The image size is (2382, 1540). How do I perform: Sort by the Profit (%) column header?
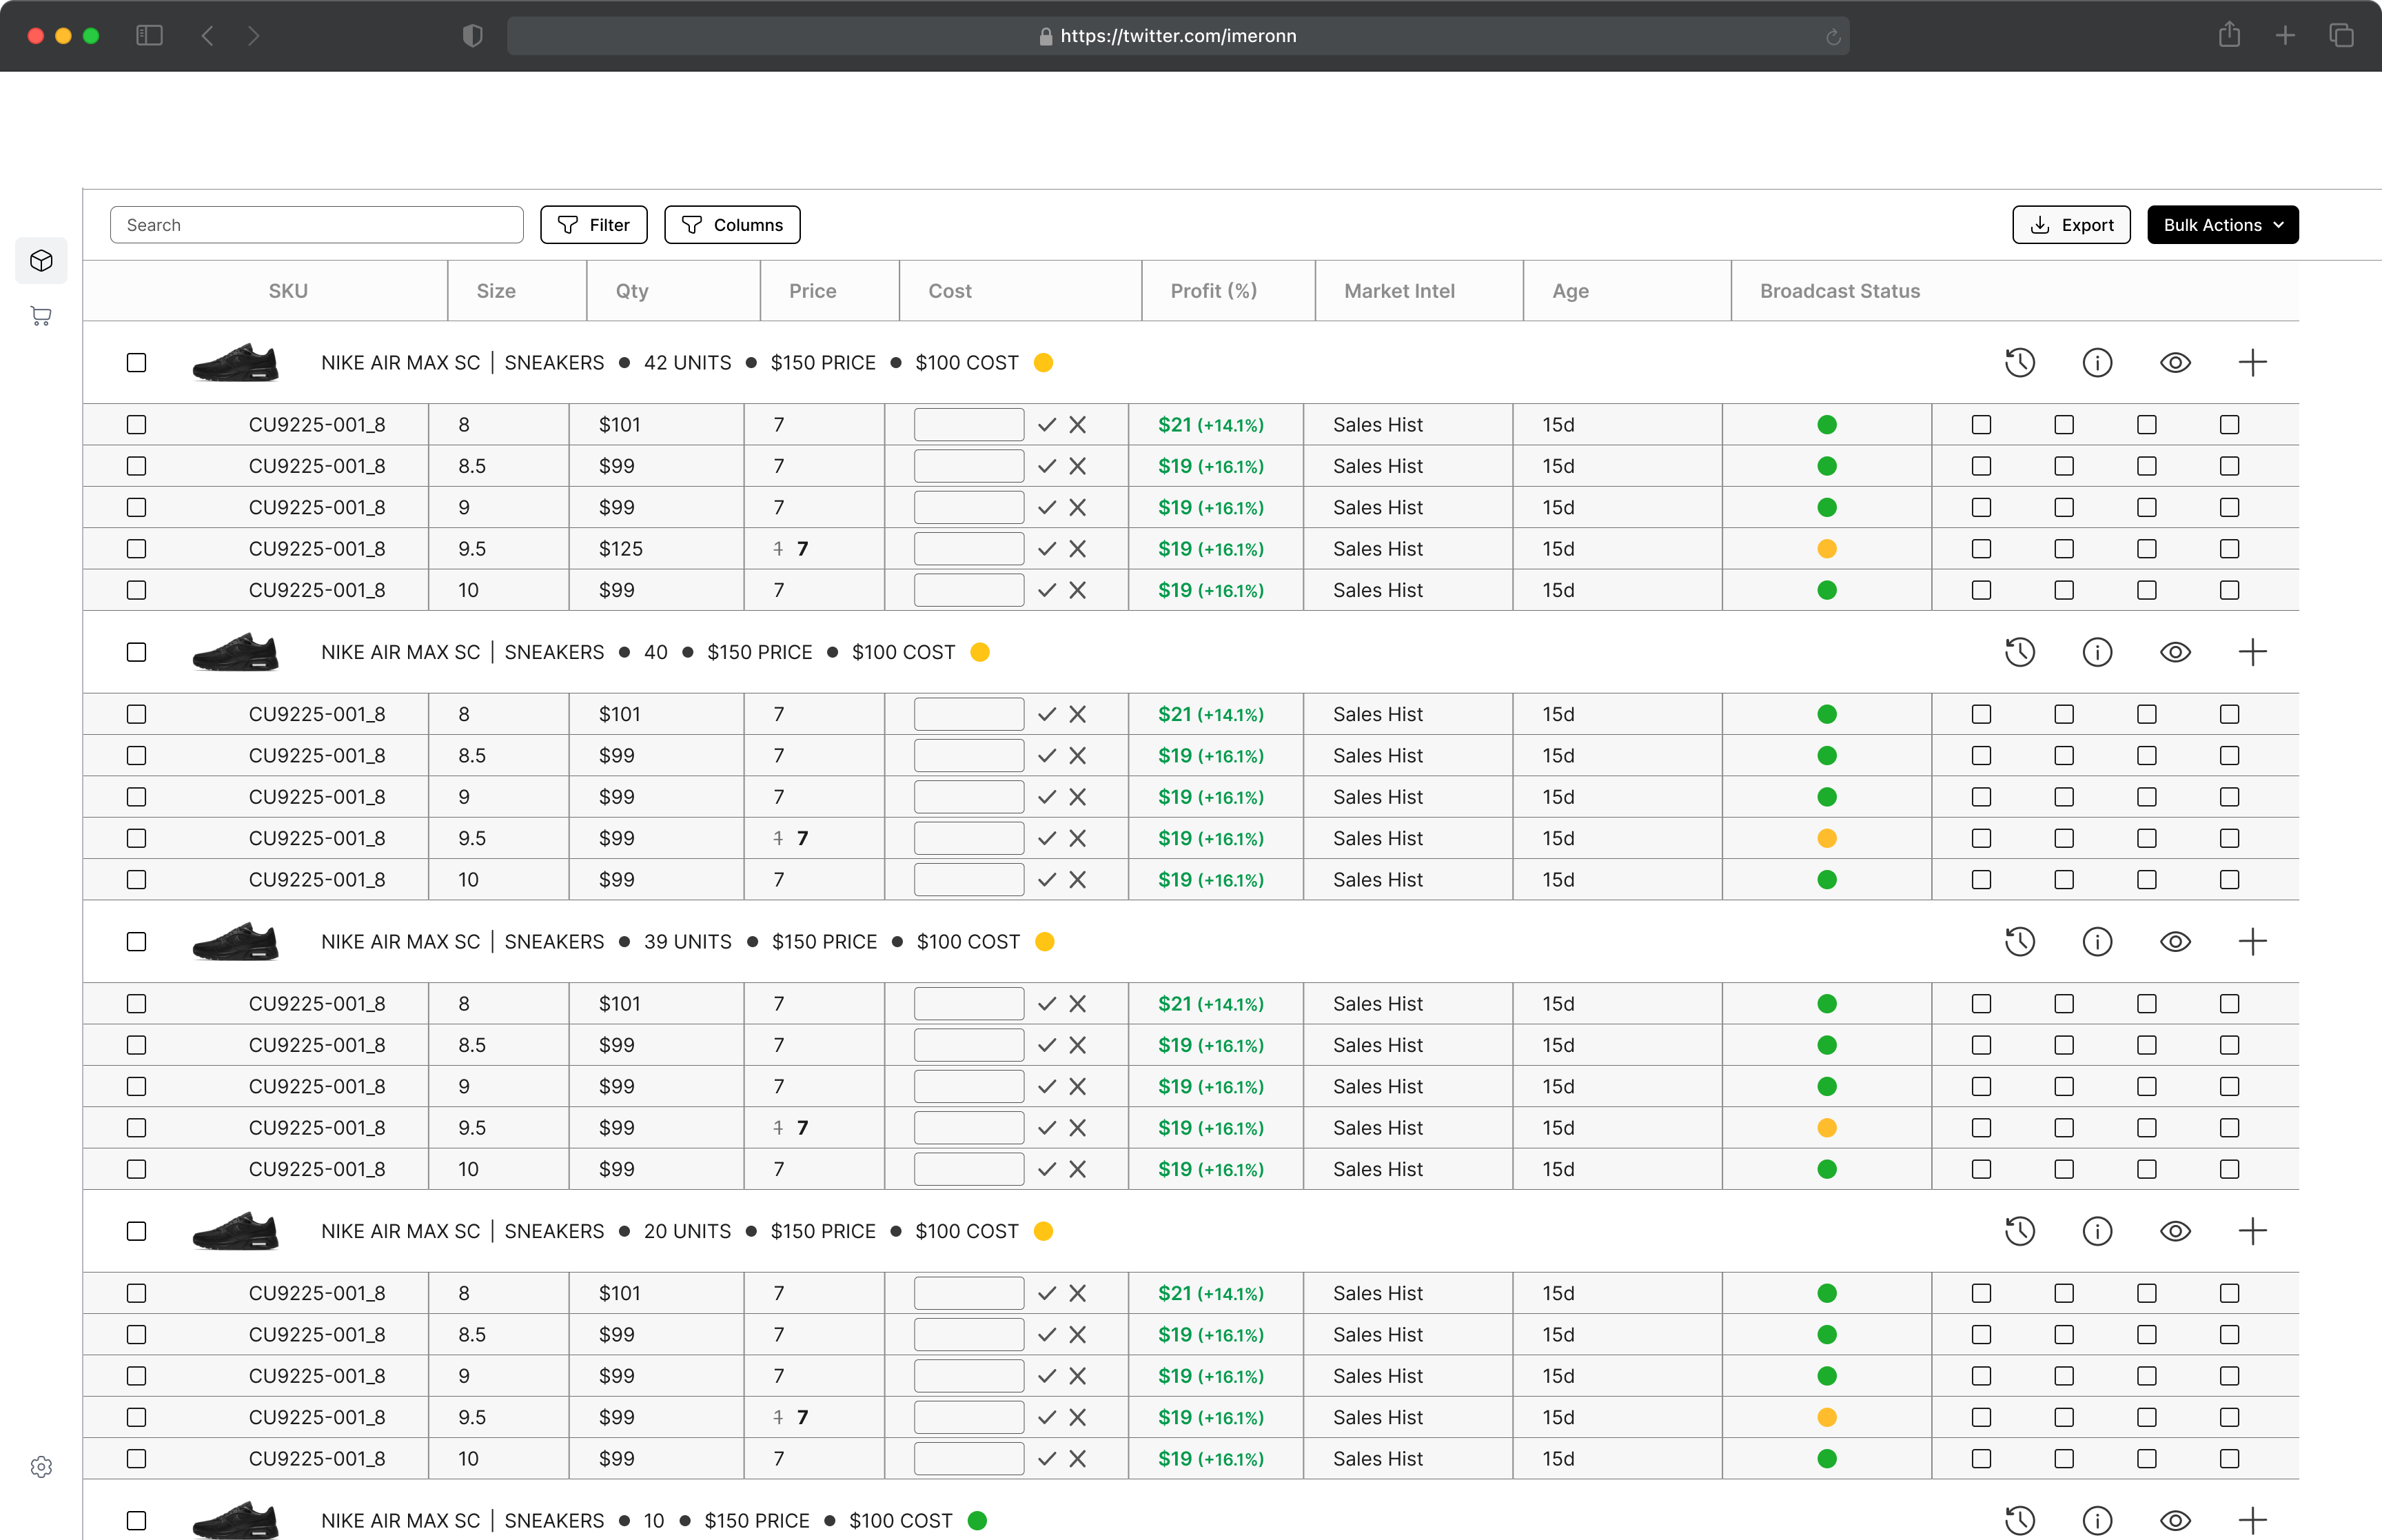click(x=1212, y=291)
